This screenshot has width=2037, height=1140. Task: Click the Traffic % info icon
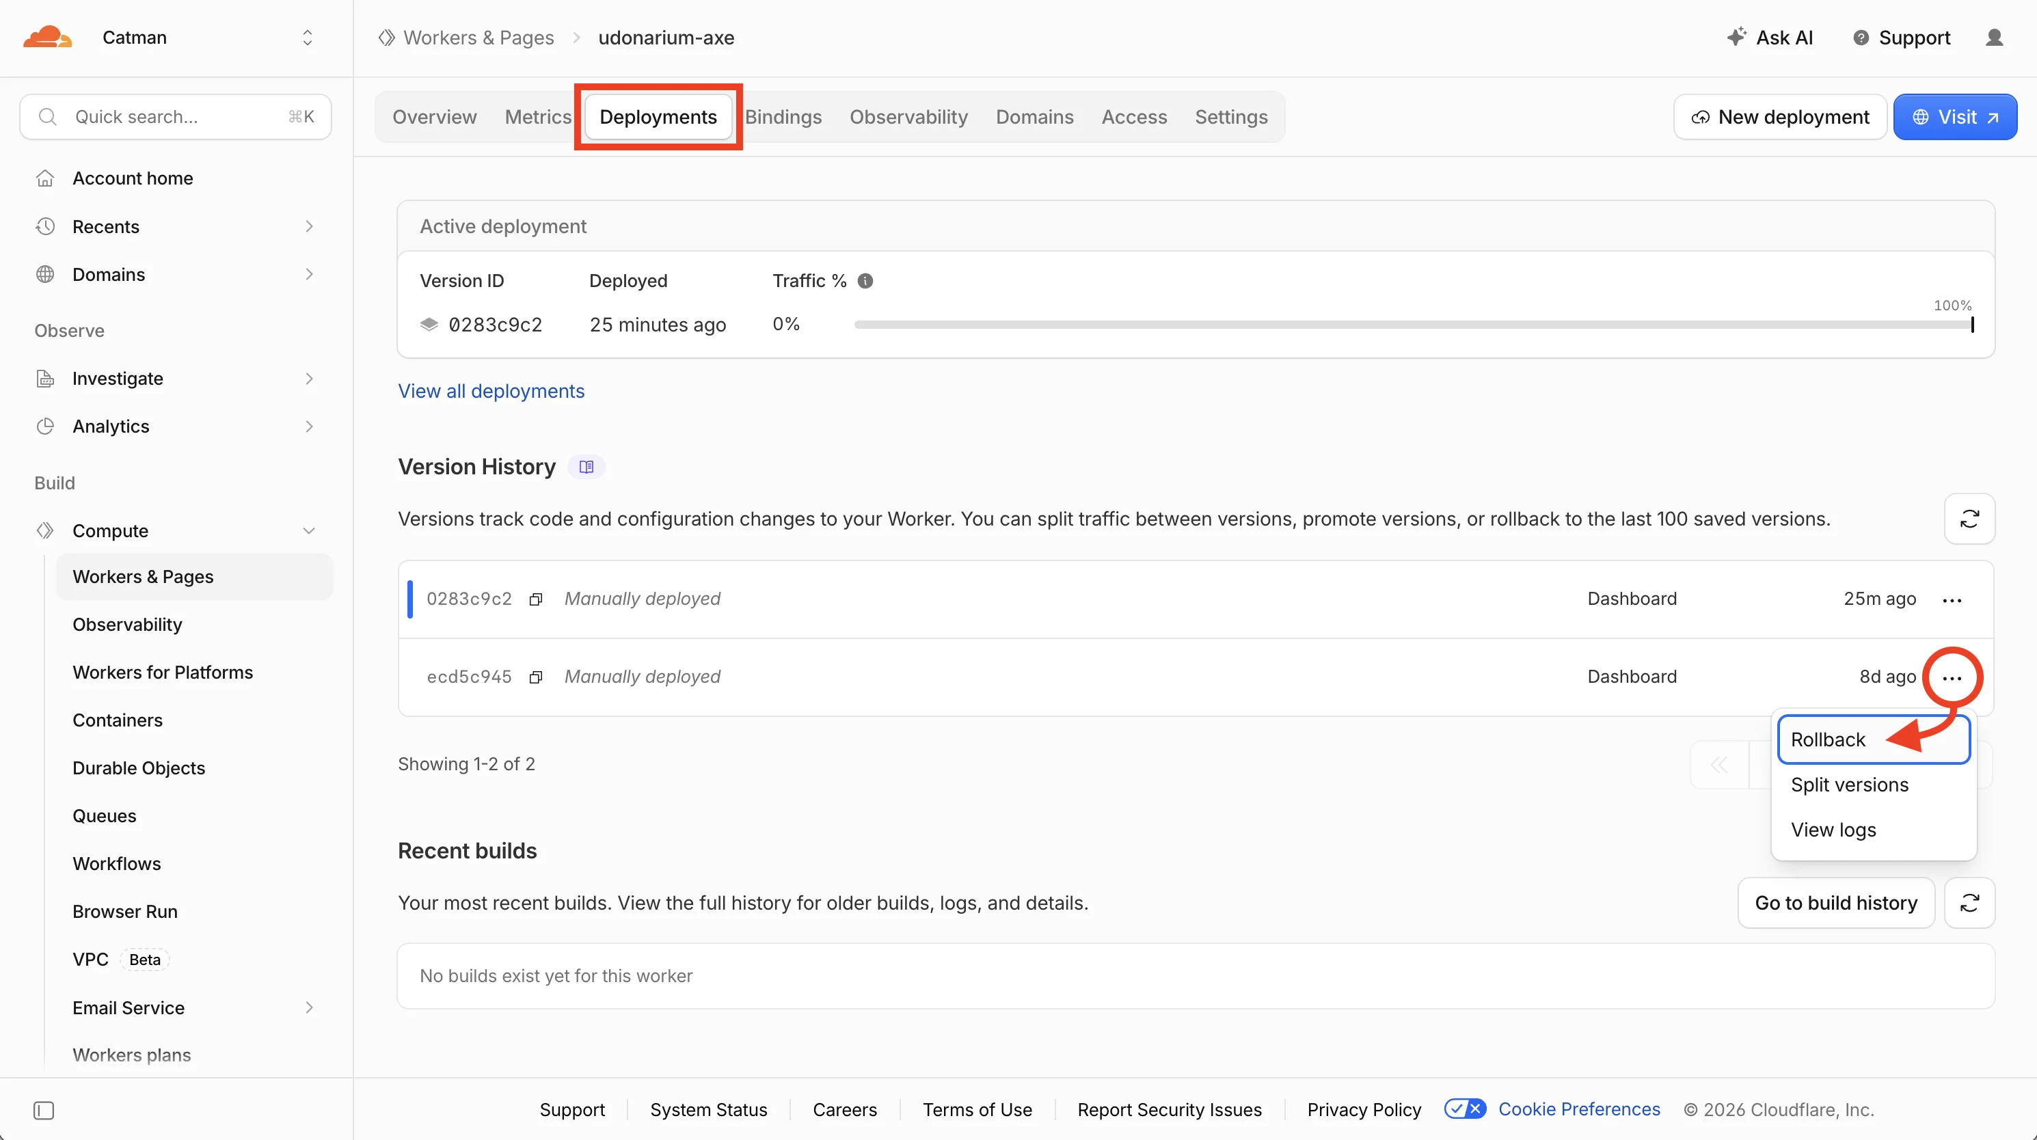(x=865, y=281)
